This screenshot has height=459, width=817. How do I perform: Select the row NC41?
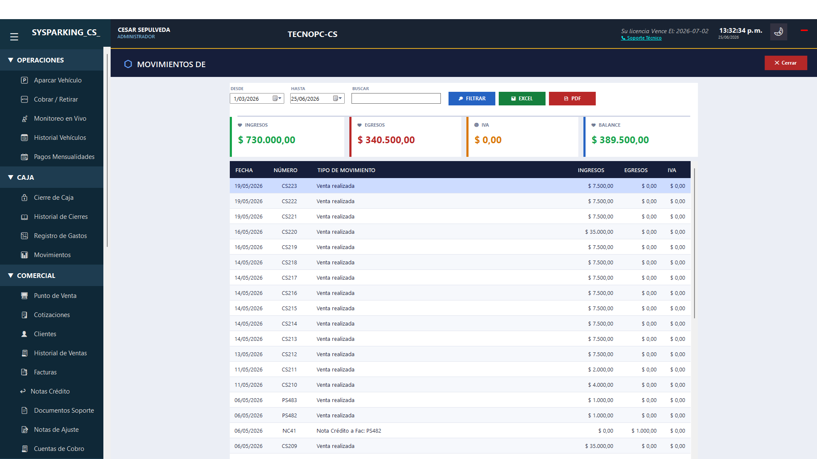(460, 431)
